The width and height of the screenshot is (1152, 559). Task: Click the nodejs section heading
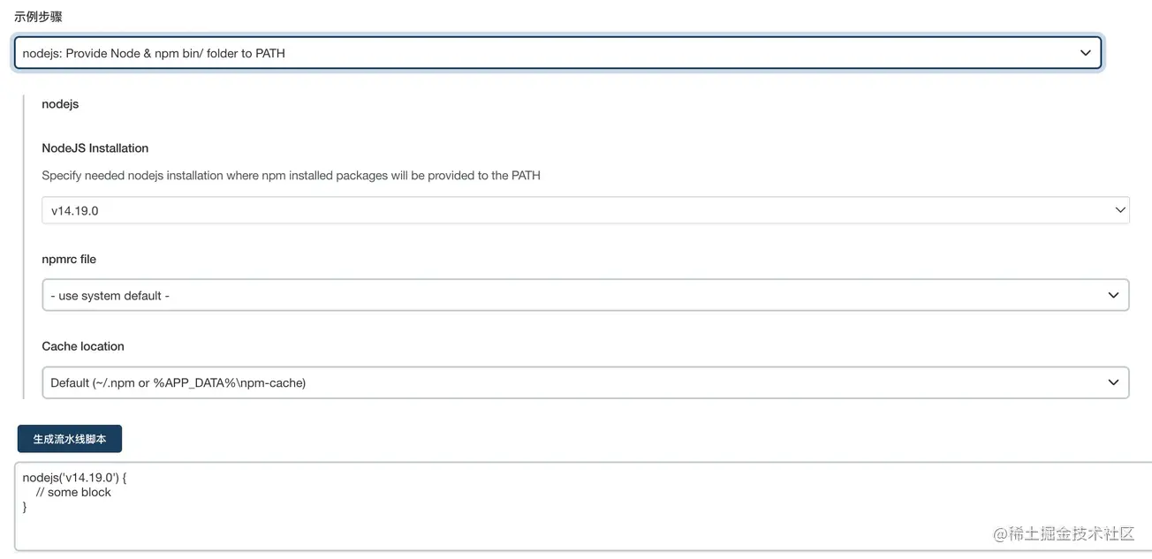[60, 104]
